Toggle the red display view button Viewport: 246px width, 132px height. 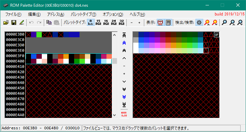(x=160, y=23)
